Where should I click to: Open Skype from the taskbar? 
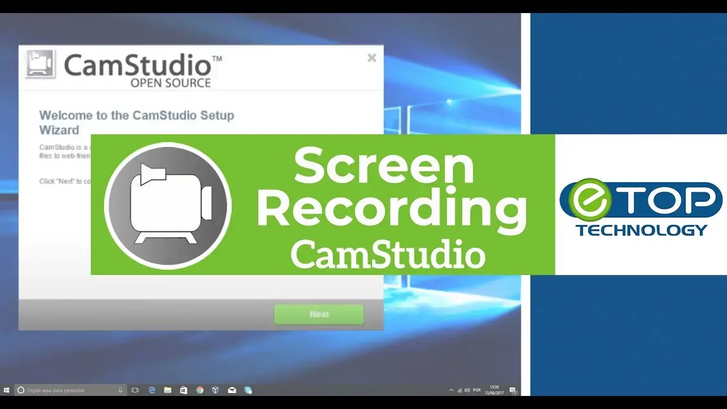tap(246, 390)
